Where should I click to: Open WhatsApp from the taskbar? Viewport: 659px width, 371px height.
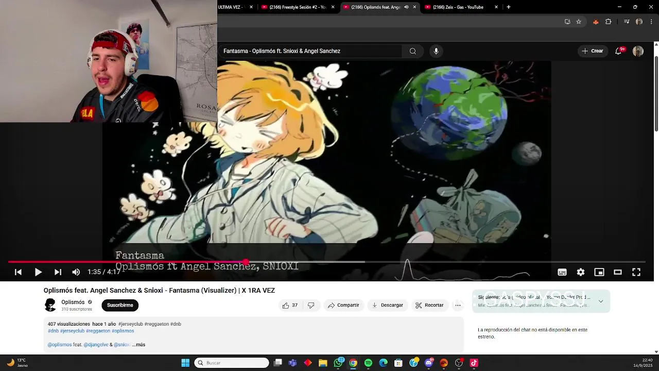point(338,363)
